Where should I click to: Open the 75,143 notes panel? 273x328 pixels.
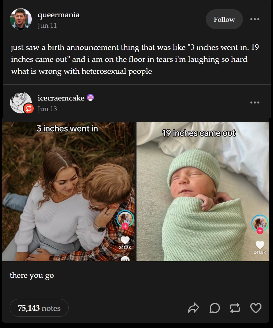tap(39, 308)
